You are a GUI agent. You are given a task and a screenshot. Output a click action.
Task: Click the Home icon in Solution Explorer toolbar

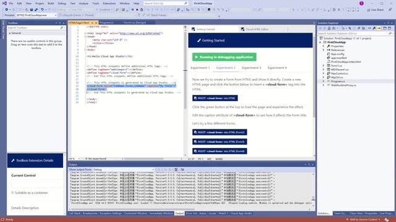pyautogui.click(x=329, y=28)
